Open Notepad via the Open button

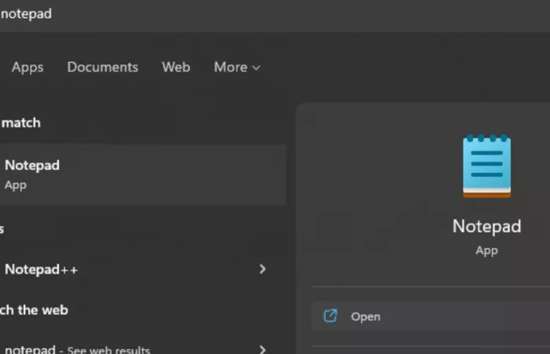[x=431, y=316]
